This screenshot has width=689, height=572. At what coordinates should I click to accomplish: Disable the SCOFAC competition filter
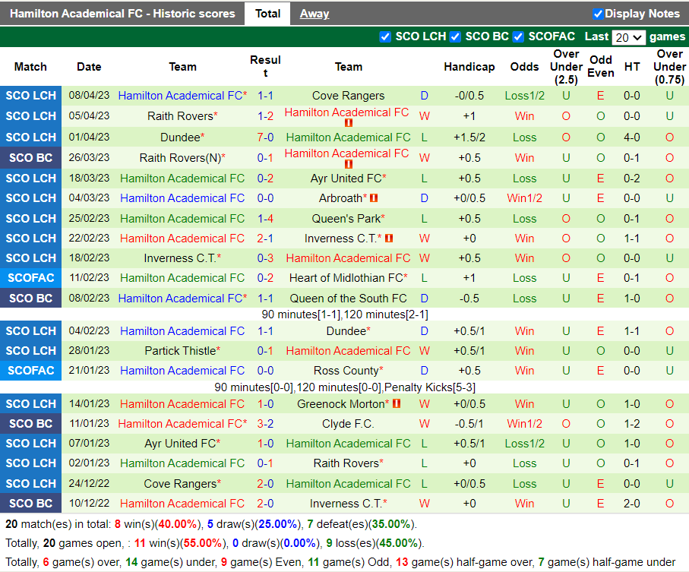[518, 36]
